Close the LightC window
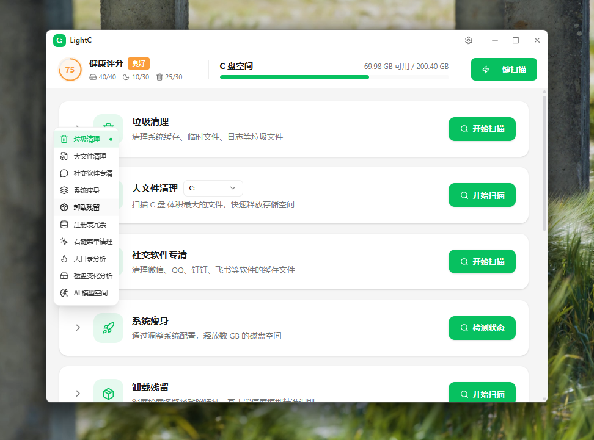 pyautogui.click(x=537, y=40)
